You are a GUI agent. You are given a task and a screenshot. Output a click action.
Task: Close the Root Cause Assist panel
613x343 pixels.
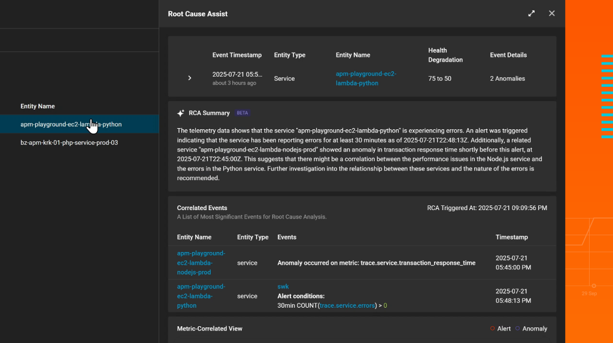(552, 13)
